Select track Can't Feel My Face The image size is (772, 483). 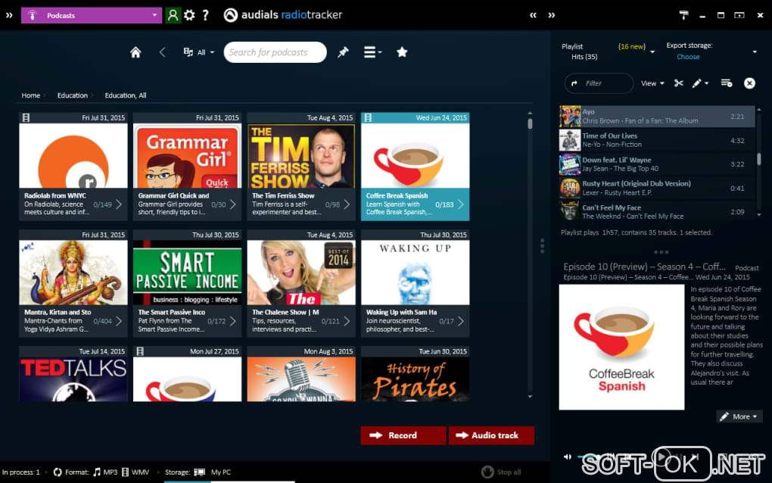click(x=657, y=210)
